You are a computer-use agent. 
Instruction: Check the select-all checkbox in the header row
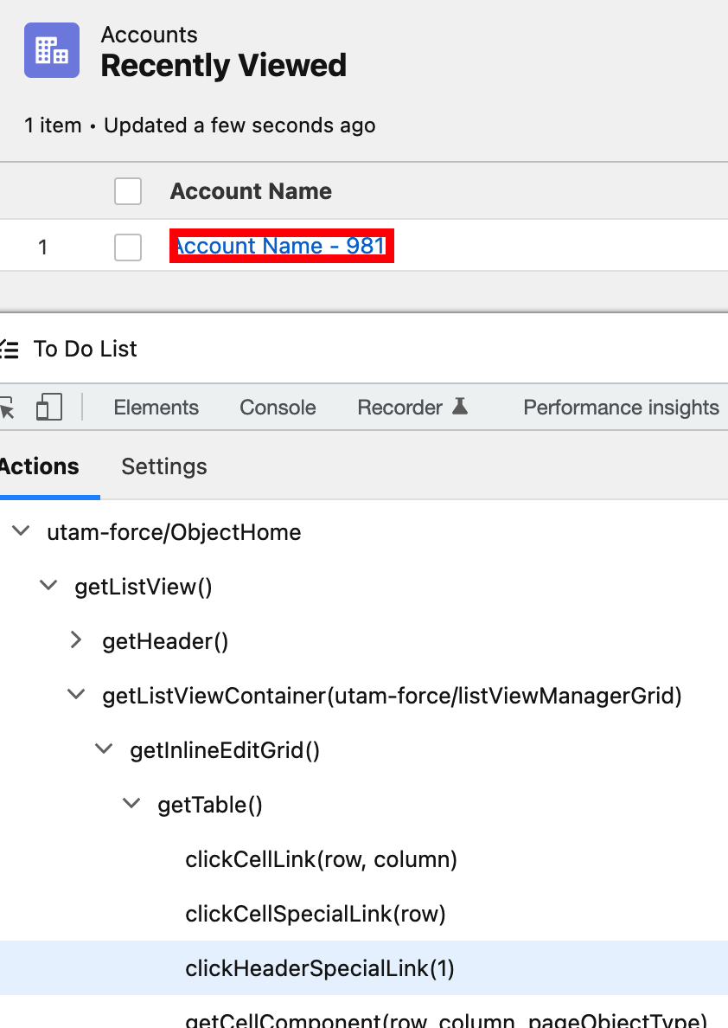pyautogui.click(x=127, y=191)
